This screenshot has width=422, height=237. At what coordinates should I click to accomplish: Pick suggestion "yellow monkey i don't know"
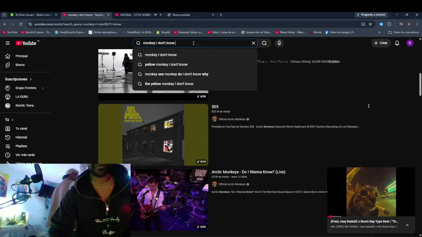point(195,65)
